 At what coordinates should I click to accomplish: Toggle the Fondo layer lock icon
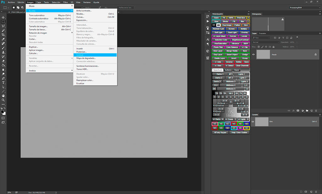coord(315,54)
